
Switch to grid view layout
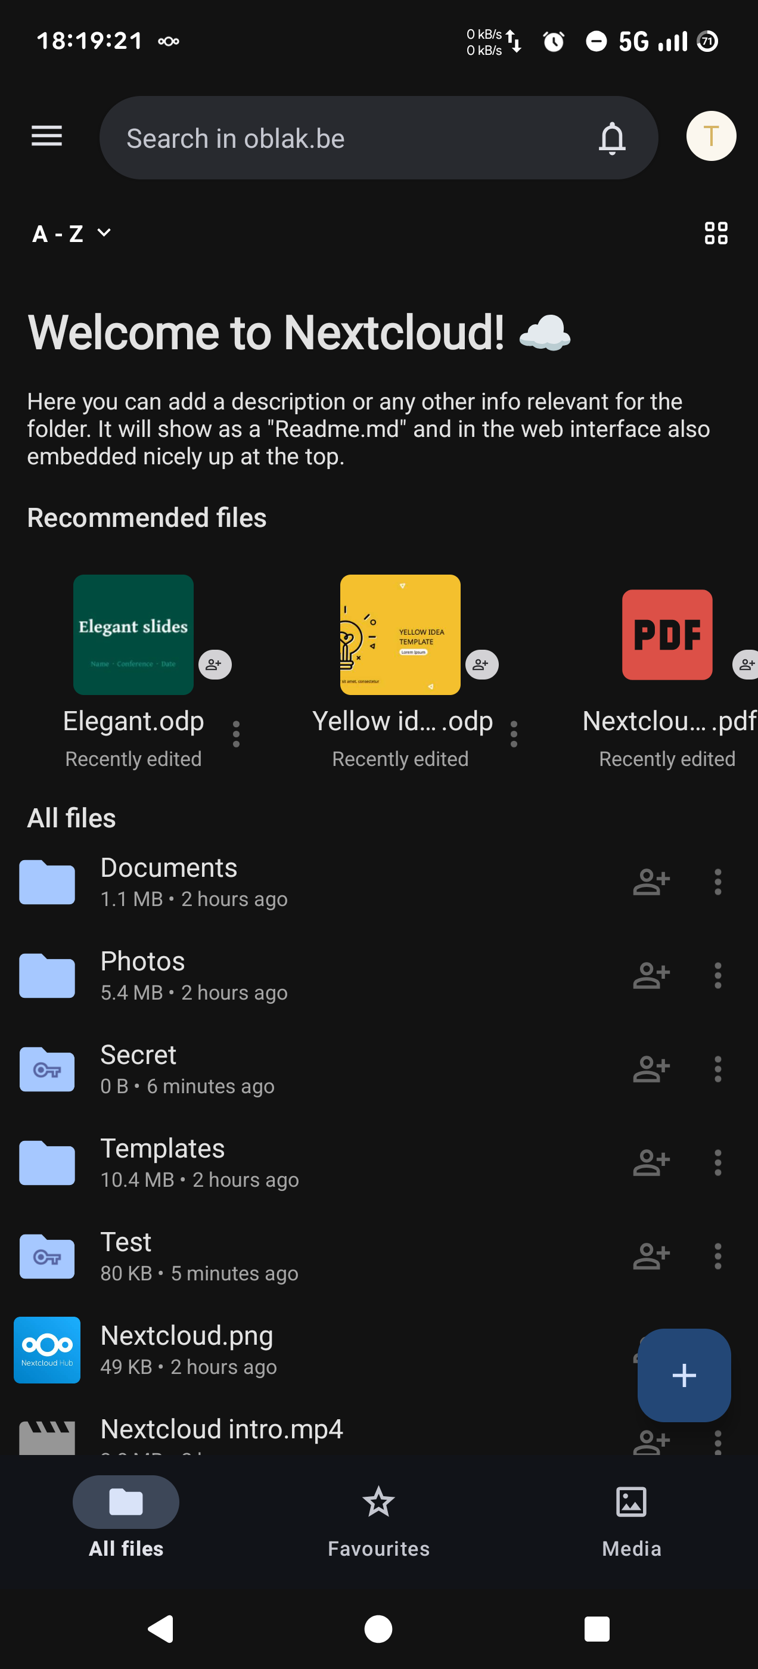click(x=716, y=233)
